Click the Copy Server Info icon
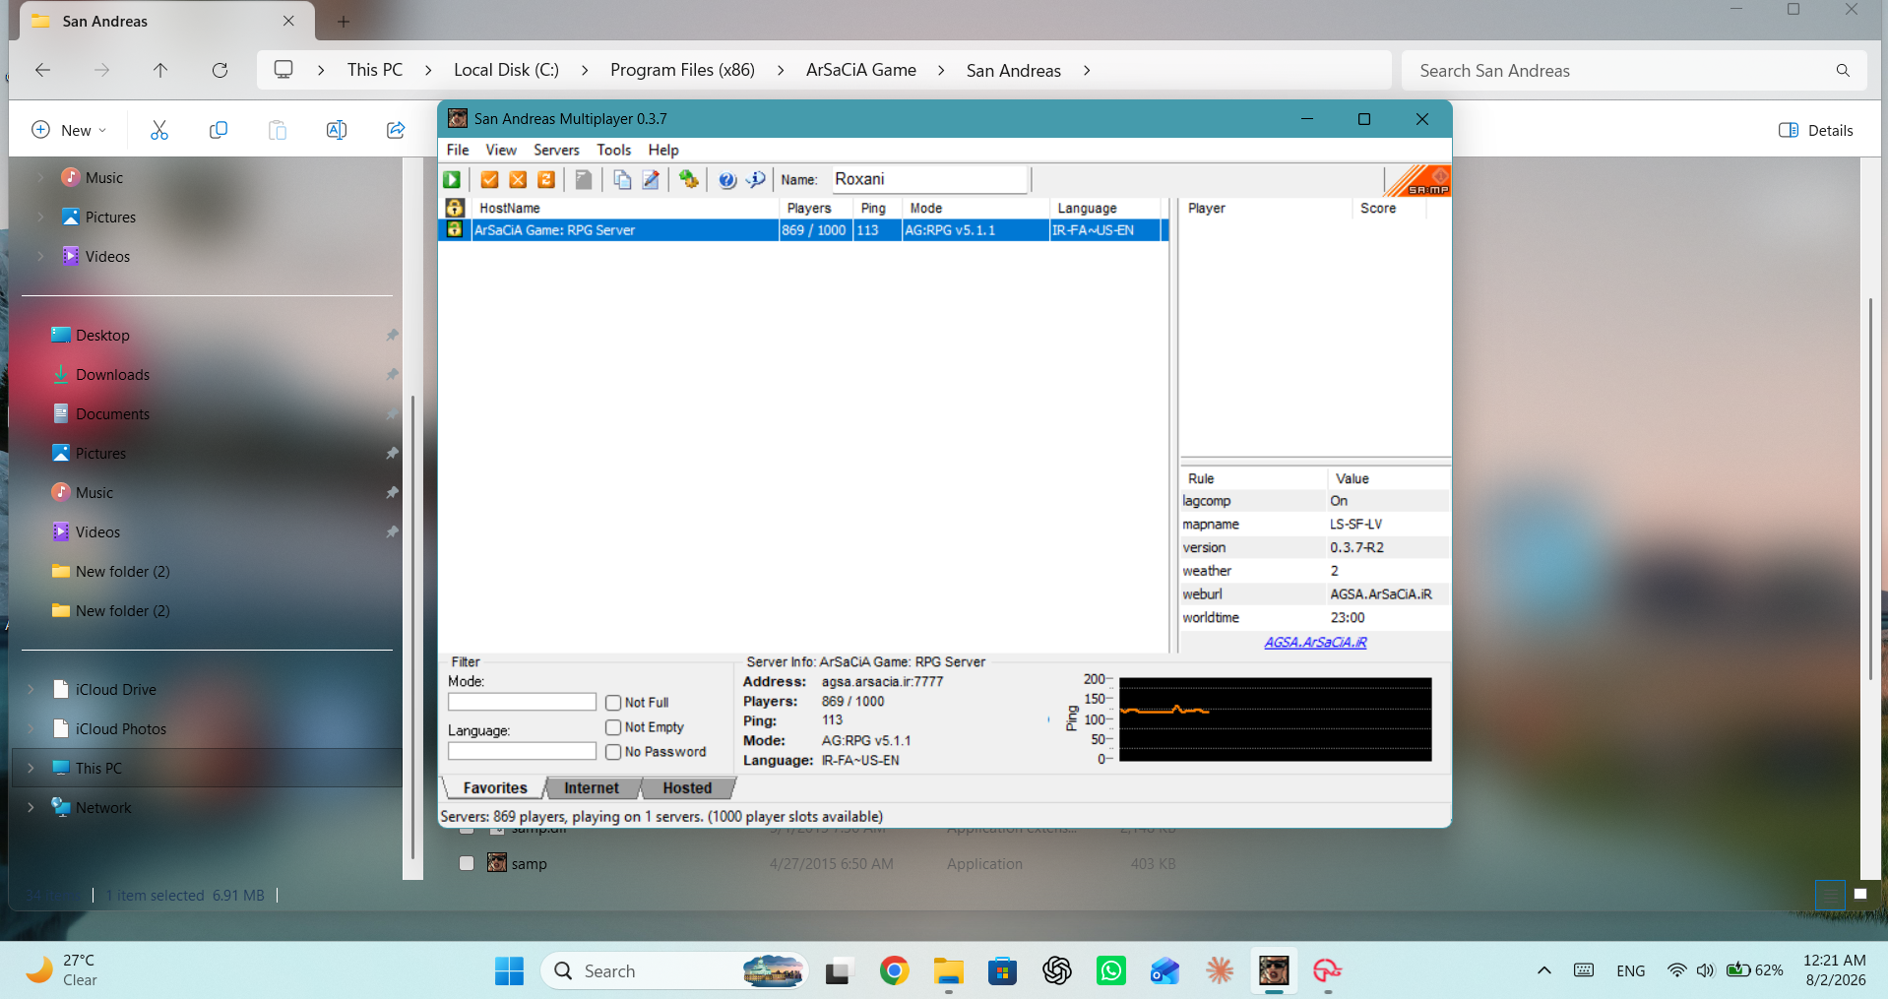The image size is (1888, 999). pyautogui.click(x=622, y=179)
